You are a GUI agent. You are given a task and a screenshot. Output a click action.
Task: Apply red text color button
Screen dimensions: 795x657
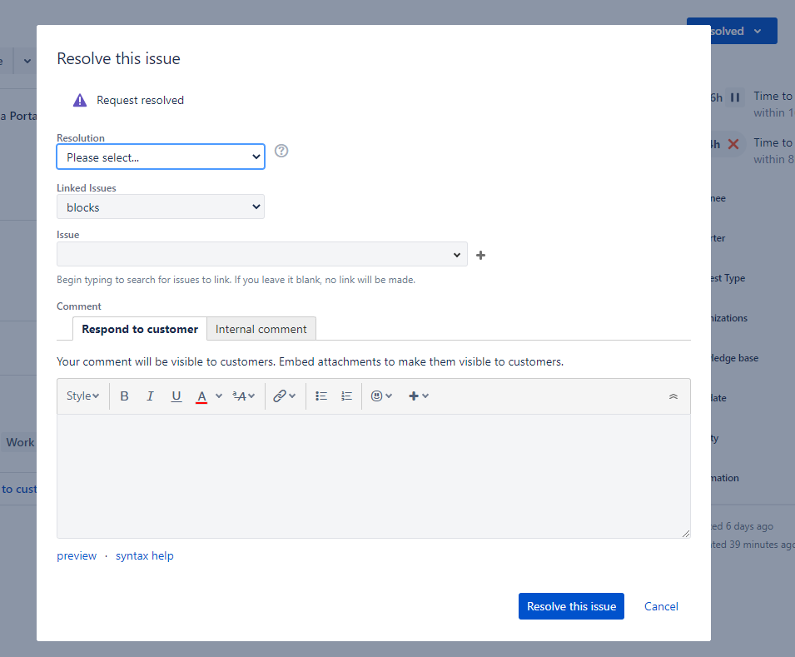click(201, 396)
